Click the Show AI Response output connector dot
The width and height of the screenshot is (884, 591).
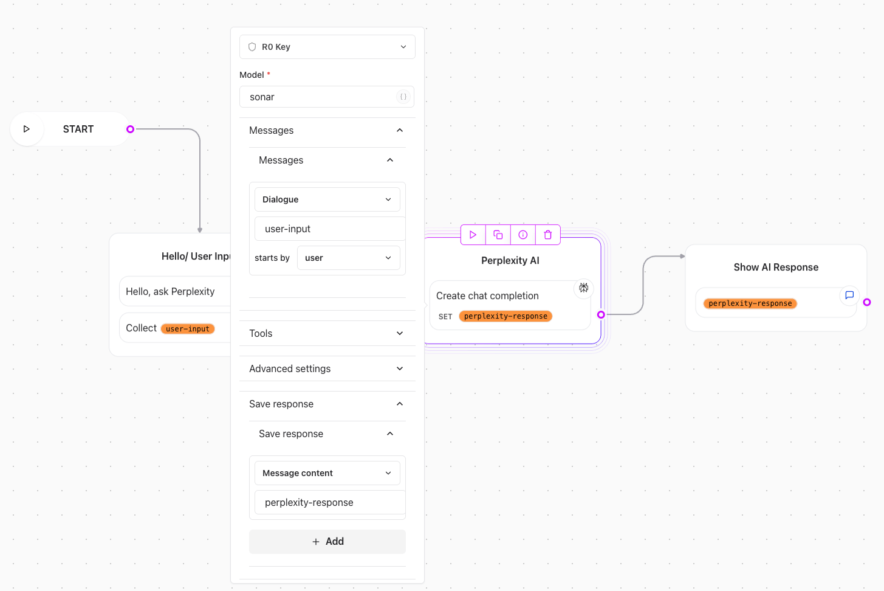(x=867, y=302)
